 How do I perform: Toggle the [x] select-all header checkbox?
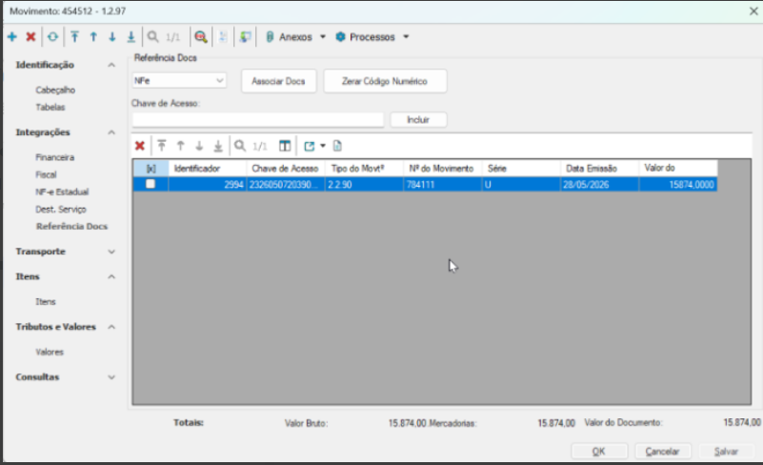coord(151,169)
